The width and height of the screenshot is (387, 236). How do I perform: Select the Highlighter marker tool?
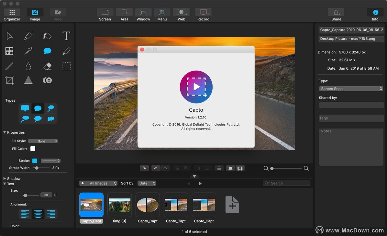[x=66, y=51]
